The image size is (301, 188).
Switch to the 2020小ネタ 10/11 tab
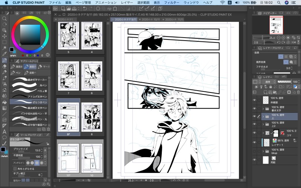[149, 20]
